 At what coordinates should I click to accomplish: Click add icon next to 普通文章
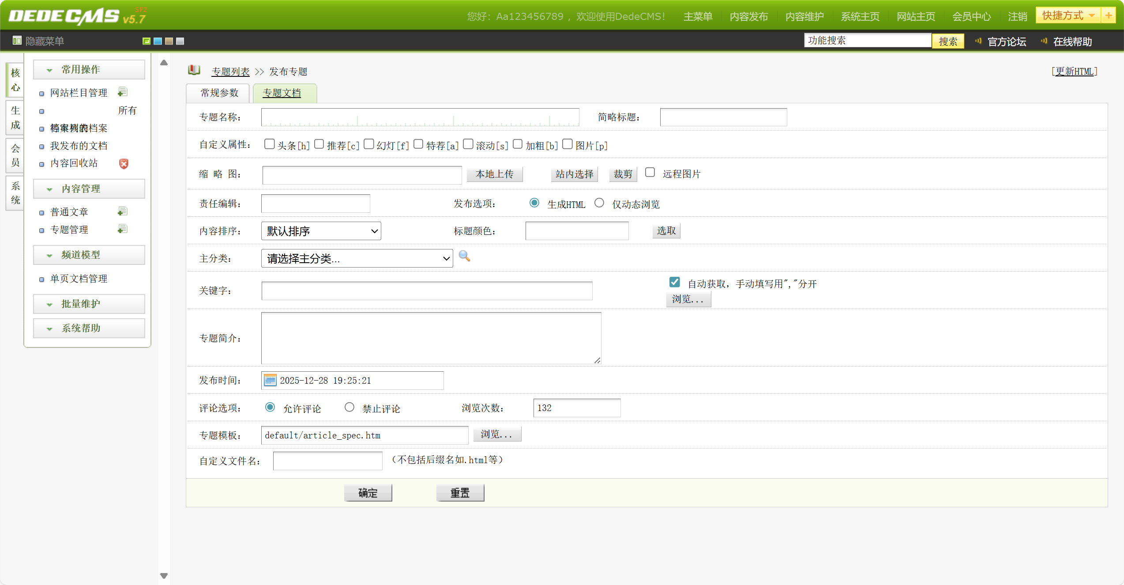[123, 211]
